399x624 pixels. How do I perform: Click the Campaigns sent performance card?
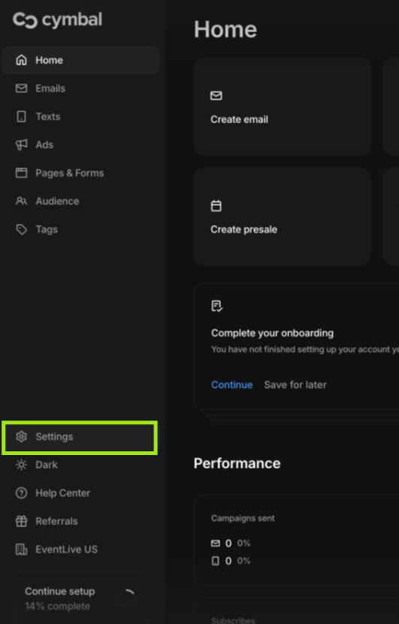297,540
